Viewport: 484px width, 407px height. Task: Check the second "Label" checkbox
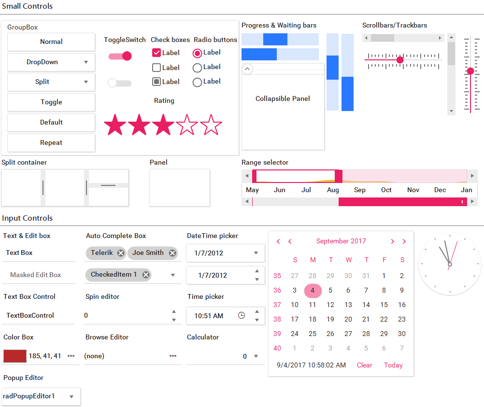click(x=157, y=67)
